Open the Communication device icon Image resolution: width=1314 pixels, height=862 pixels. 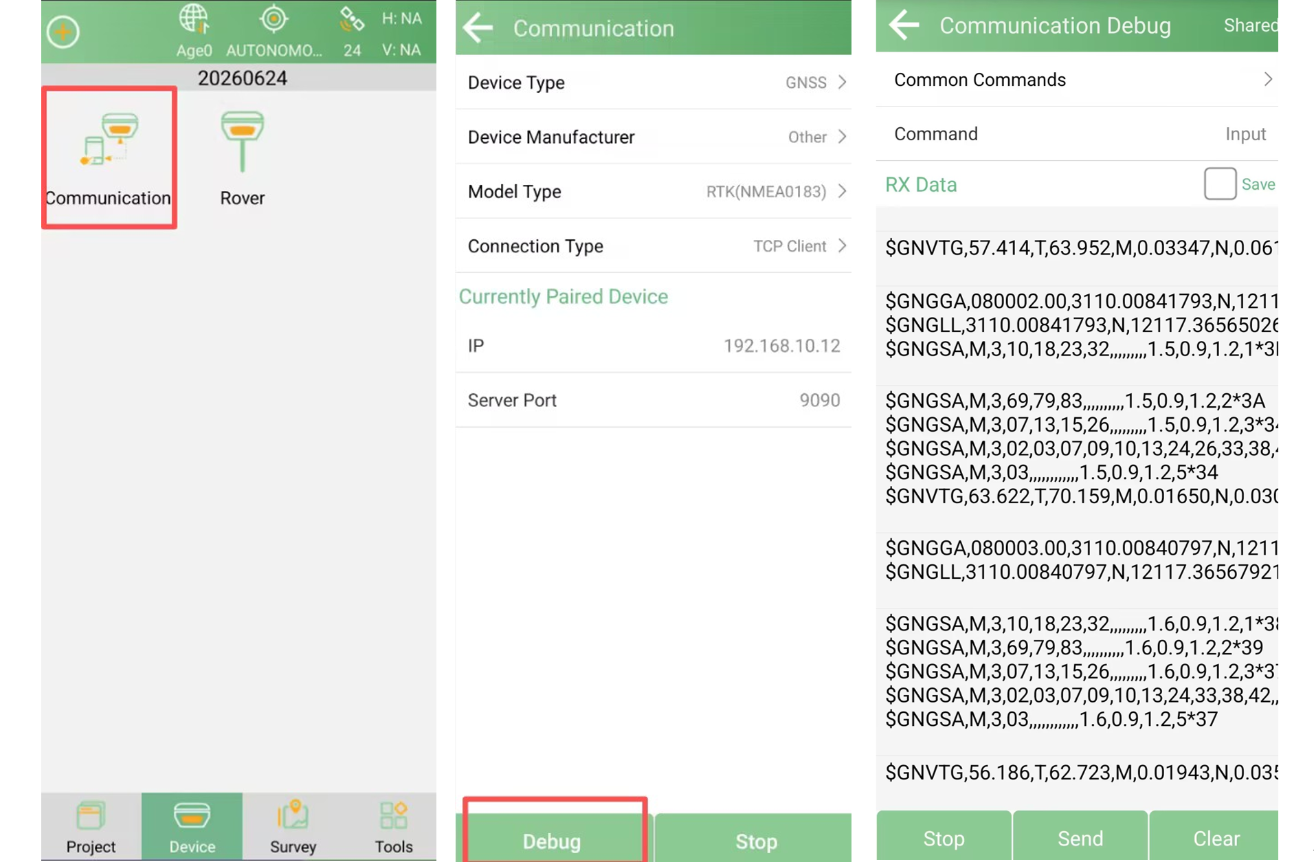(109, 157)
